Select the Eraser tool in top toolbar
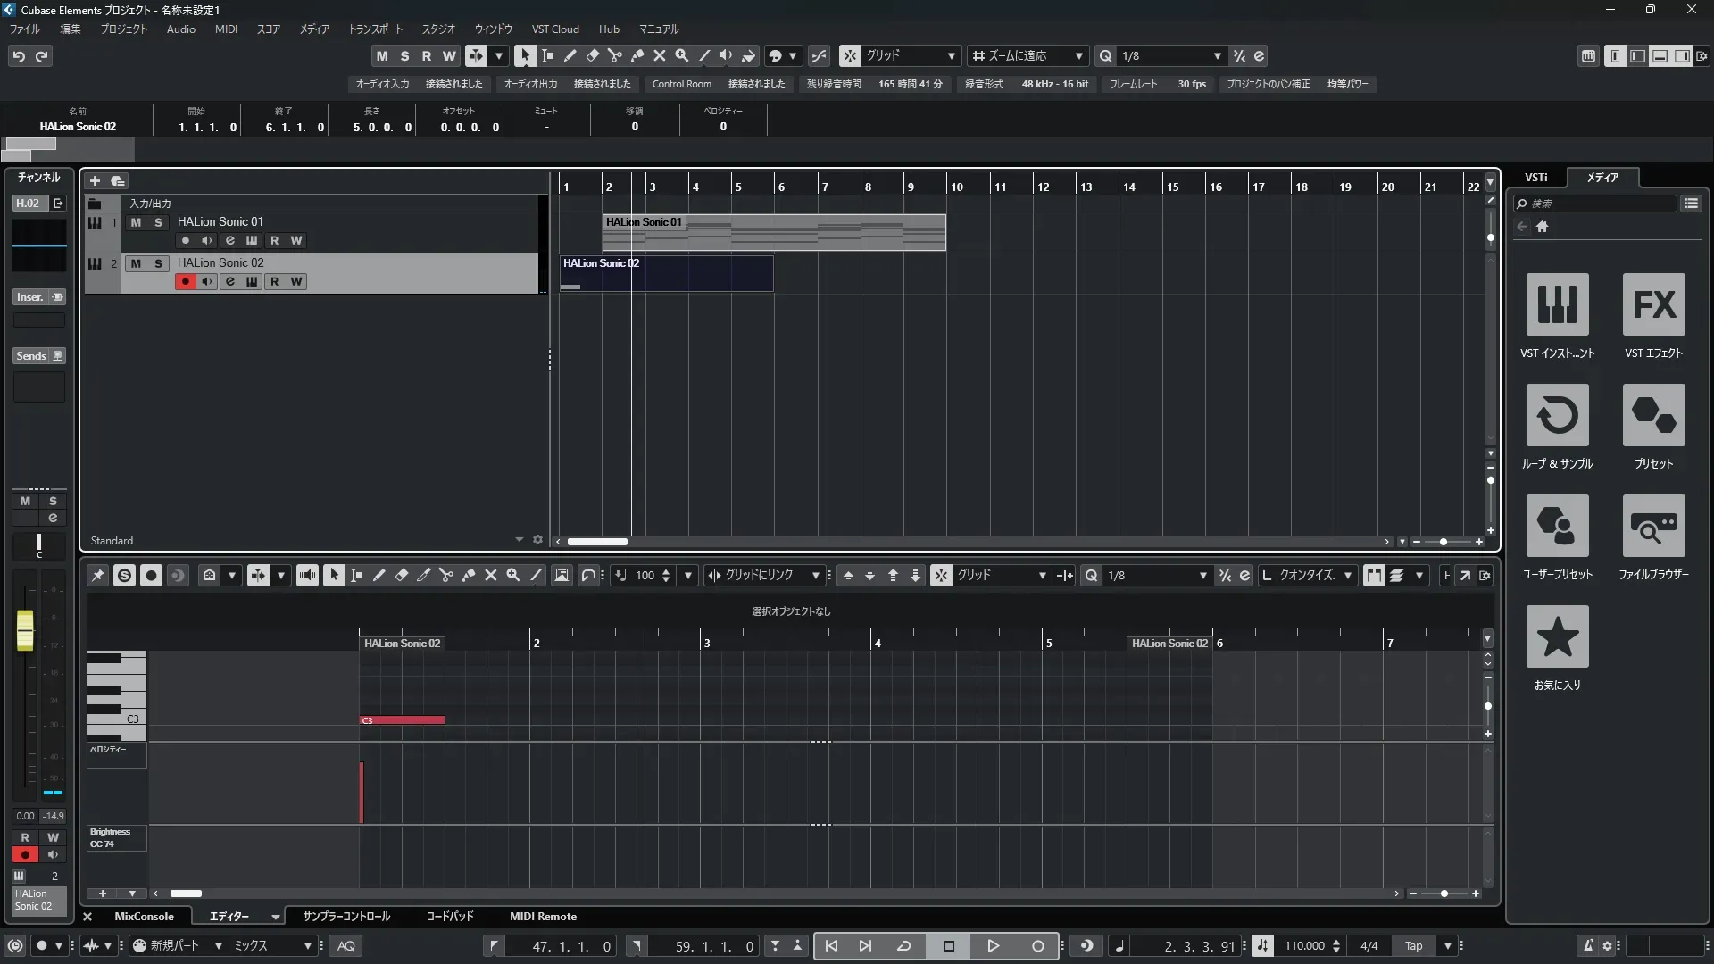Viewport: 1714px width, 964px height. click(593, 55)
